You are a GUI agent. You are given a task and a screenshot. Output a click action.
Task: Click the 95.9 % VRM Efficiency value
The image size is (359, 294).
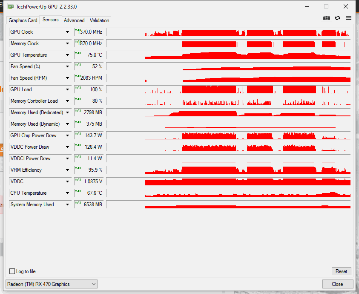coord(89,170)
